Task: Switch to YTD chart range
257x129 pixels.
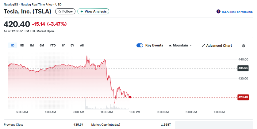Action: pyautogui.click(x=53, y=46)
